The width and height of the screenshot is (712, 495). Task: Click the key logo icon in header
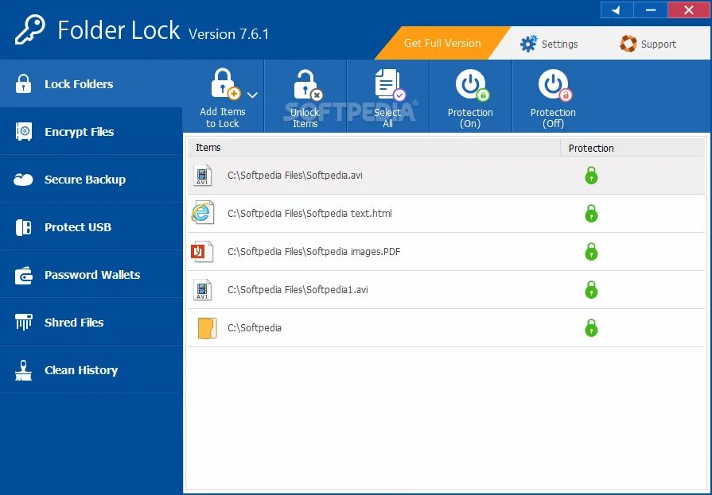tap(30, 30)
